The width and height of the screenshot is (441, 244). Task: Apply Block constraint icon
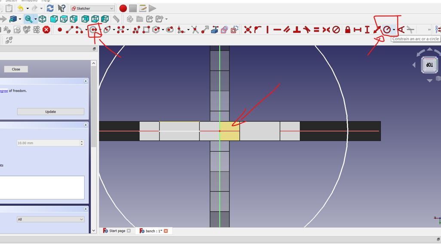[x=336, y=30]
